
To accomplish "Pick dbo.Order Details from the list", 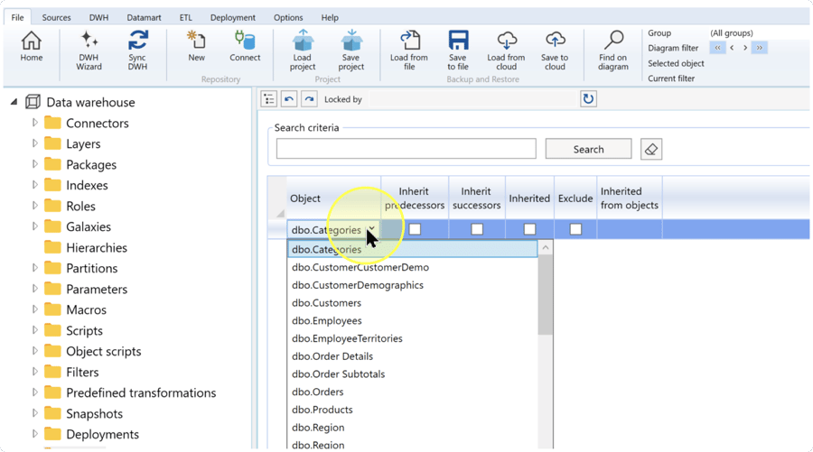I will 413,356.
